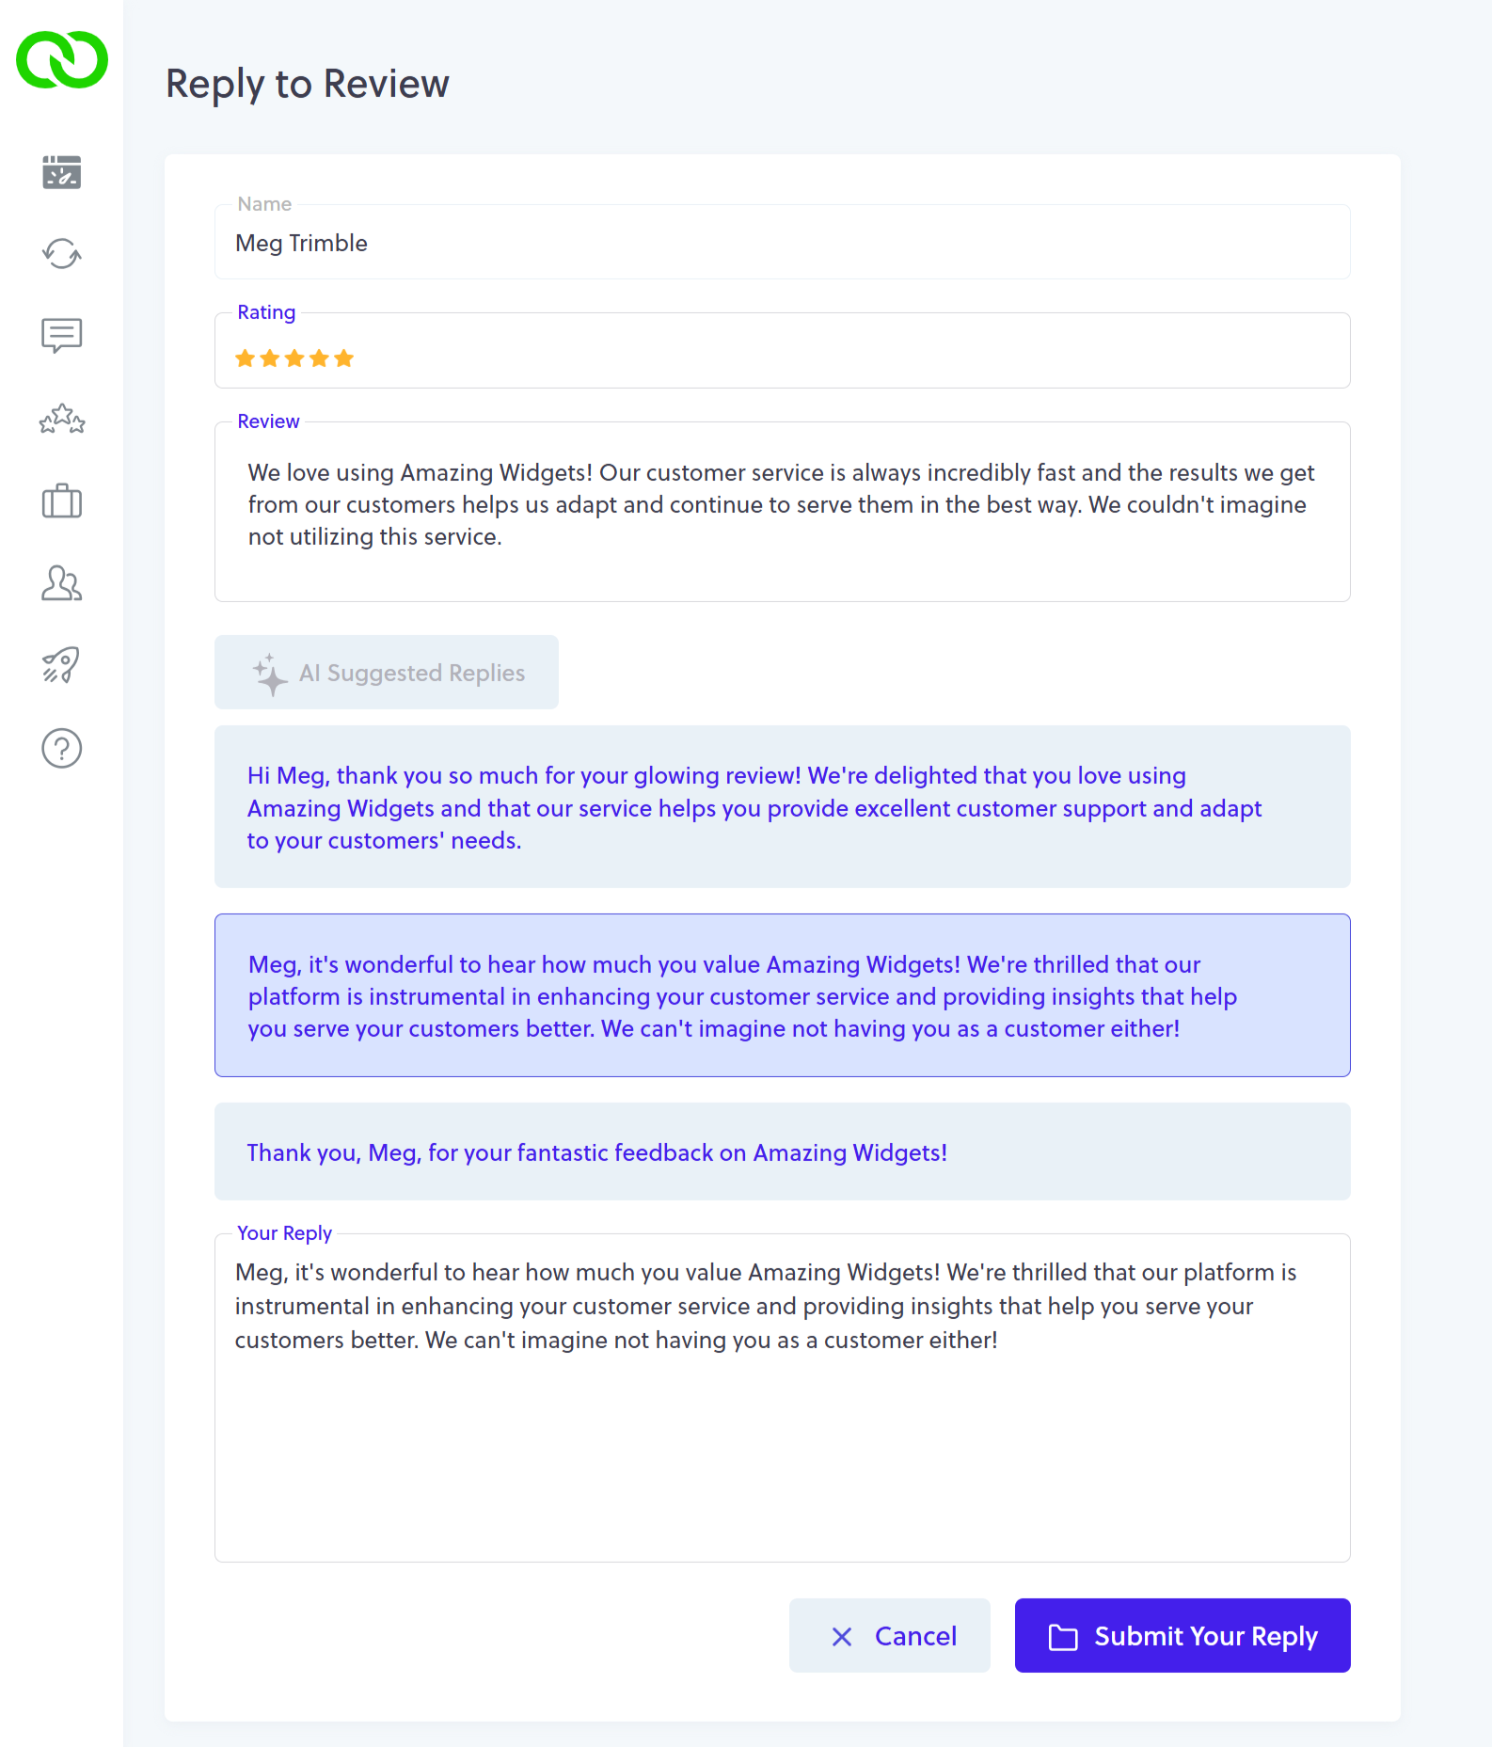This screenshot has height=1747, width=1492.
Task: Open the briefcase sidebar icon
Action: point(62,500)
